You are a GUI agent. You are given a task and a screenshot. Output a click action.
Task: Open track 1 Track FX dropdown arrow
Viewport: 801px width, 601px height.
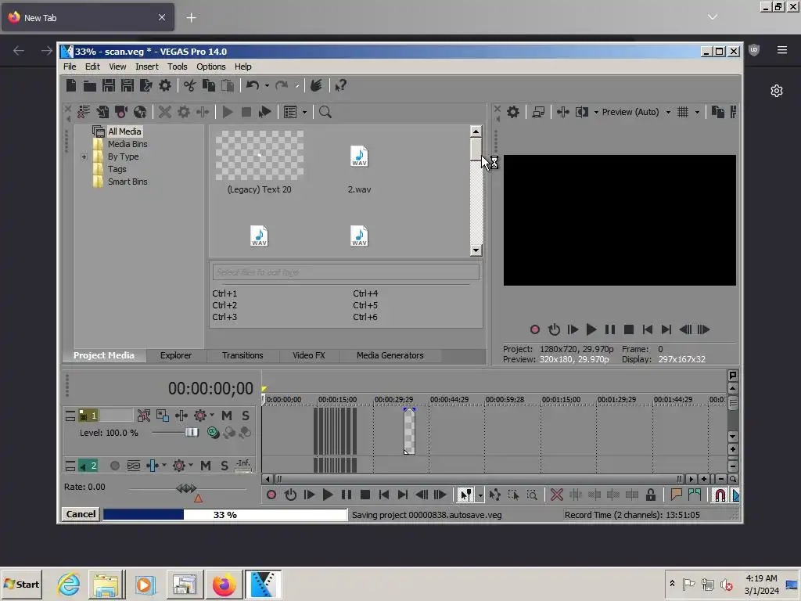(212, 416)
